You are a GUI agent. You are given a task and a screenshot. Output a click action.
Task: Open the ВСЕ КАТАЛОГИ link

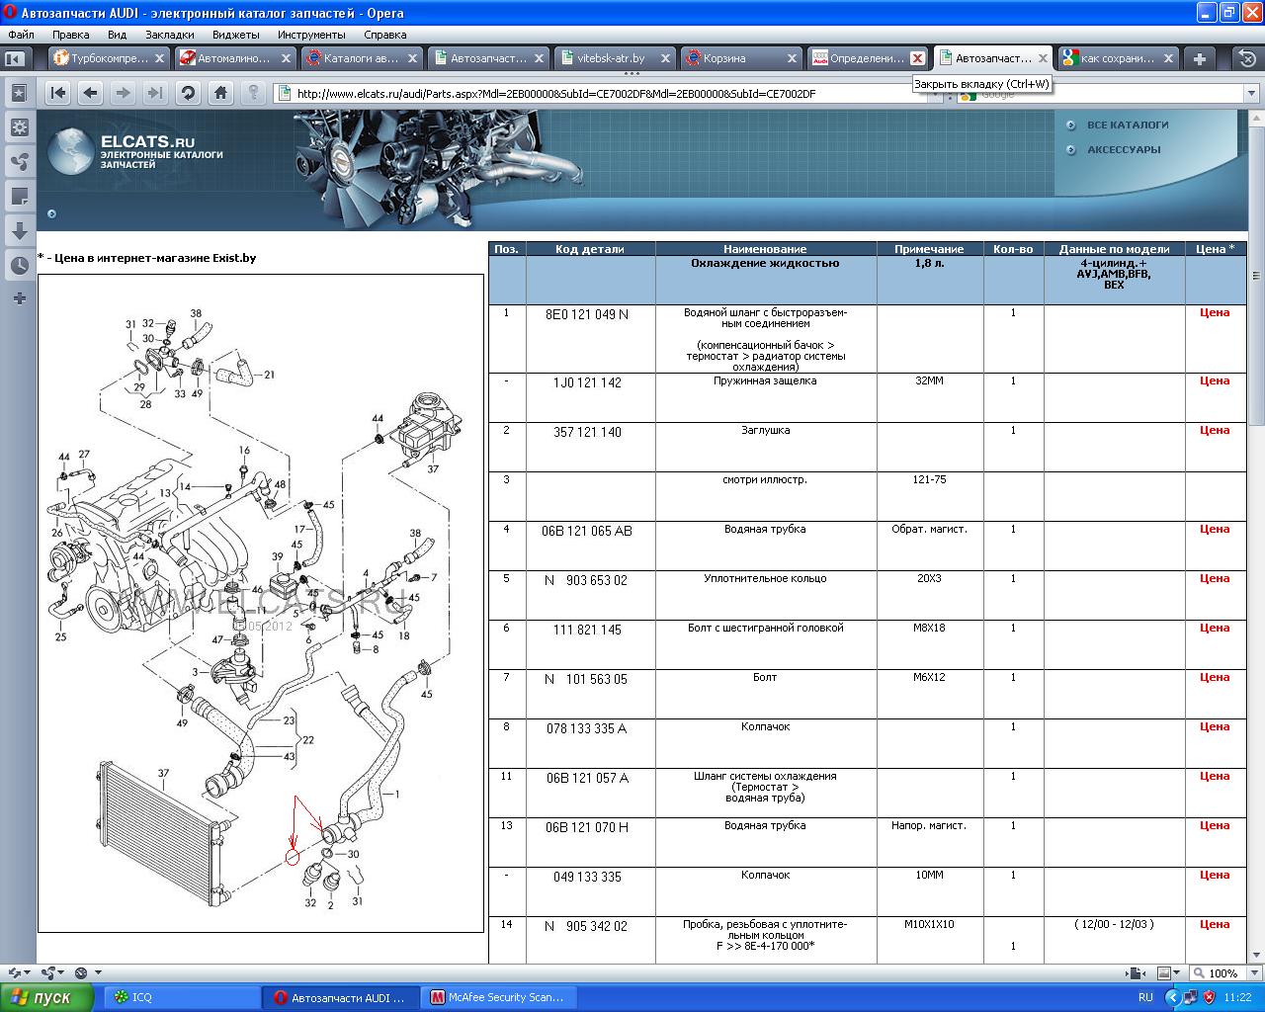[1128, 126]
